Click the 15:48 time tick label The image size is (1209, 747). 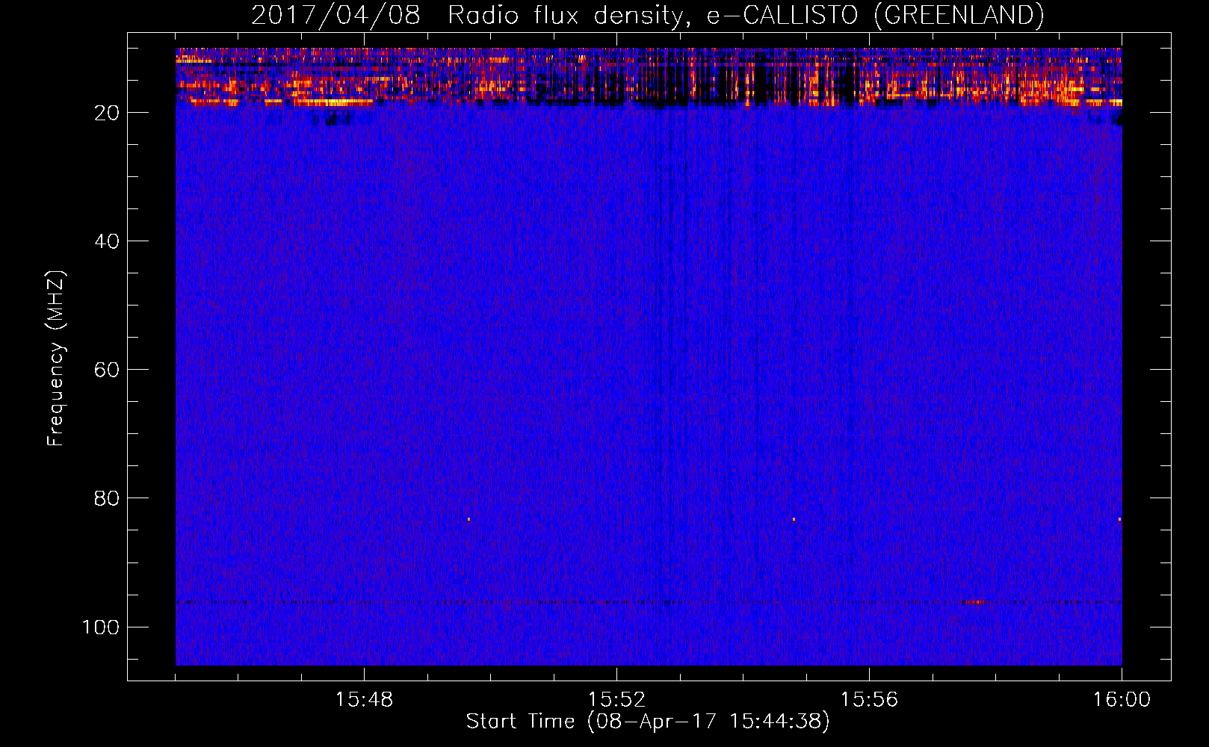pos(364,699)
